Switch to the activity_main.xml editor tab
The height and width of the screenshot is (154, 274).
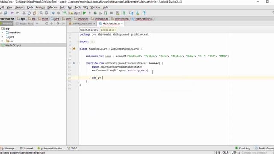coord(82,24)
